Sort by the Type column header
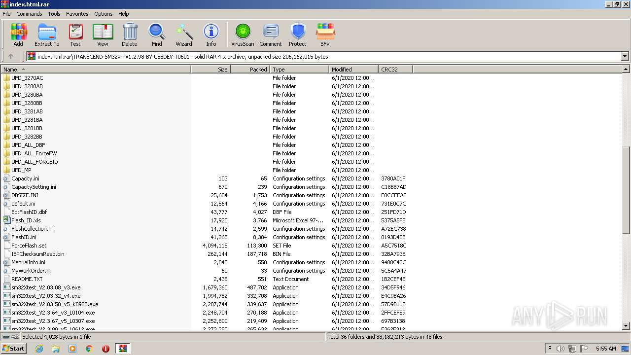This screenshot has height=355, width=631. click(300, 70)
